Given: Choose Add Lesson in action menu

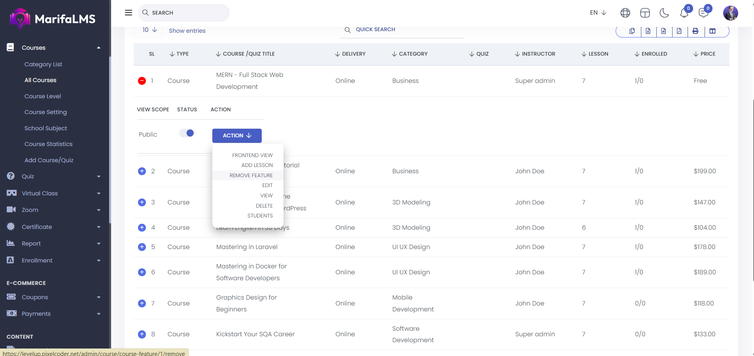Looking at the screenshot, I should tap(257, 165).
